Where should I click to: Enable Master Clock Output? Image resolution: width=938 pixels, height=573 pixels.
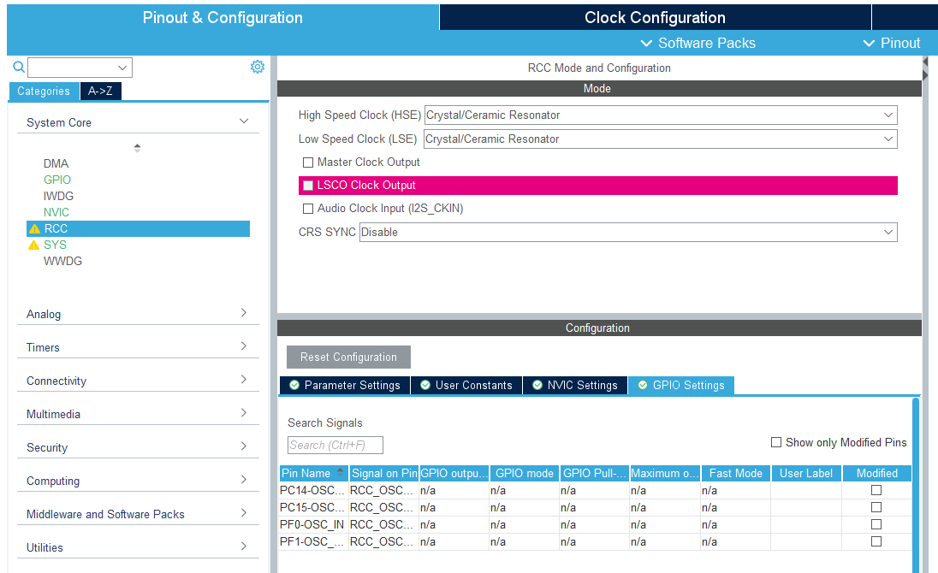pos(308,162)
